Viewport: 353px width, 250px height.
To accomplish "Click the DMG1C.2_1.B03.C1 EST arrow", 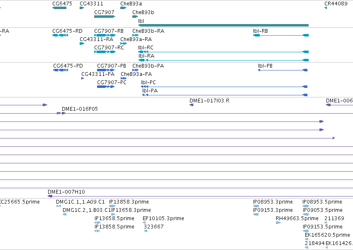I will tap(65, 214).
